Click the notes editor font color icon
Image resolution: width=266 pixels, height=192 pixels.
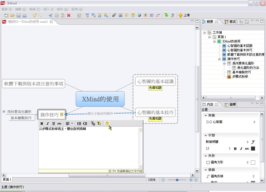93,123
